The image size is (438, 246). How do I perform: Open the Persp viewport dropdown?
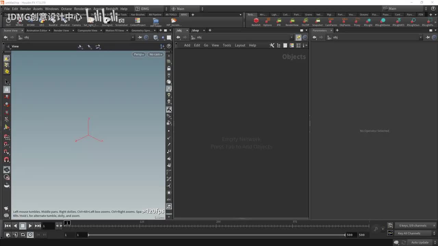(139, 54)
